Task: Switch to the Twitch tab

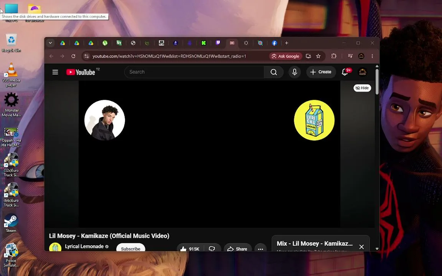Action: (x=218, y=43)
